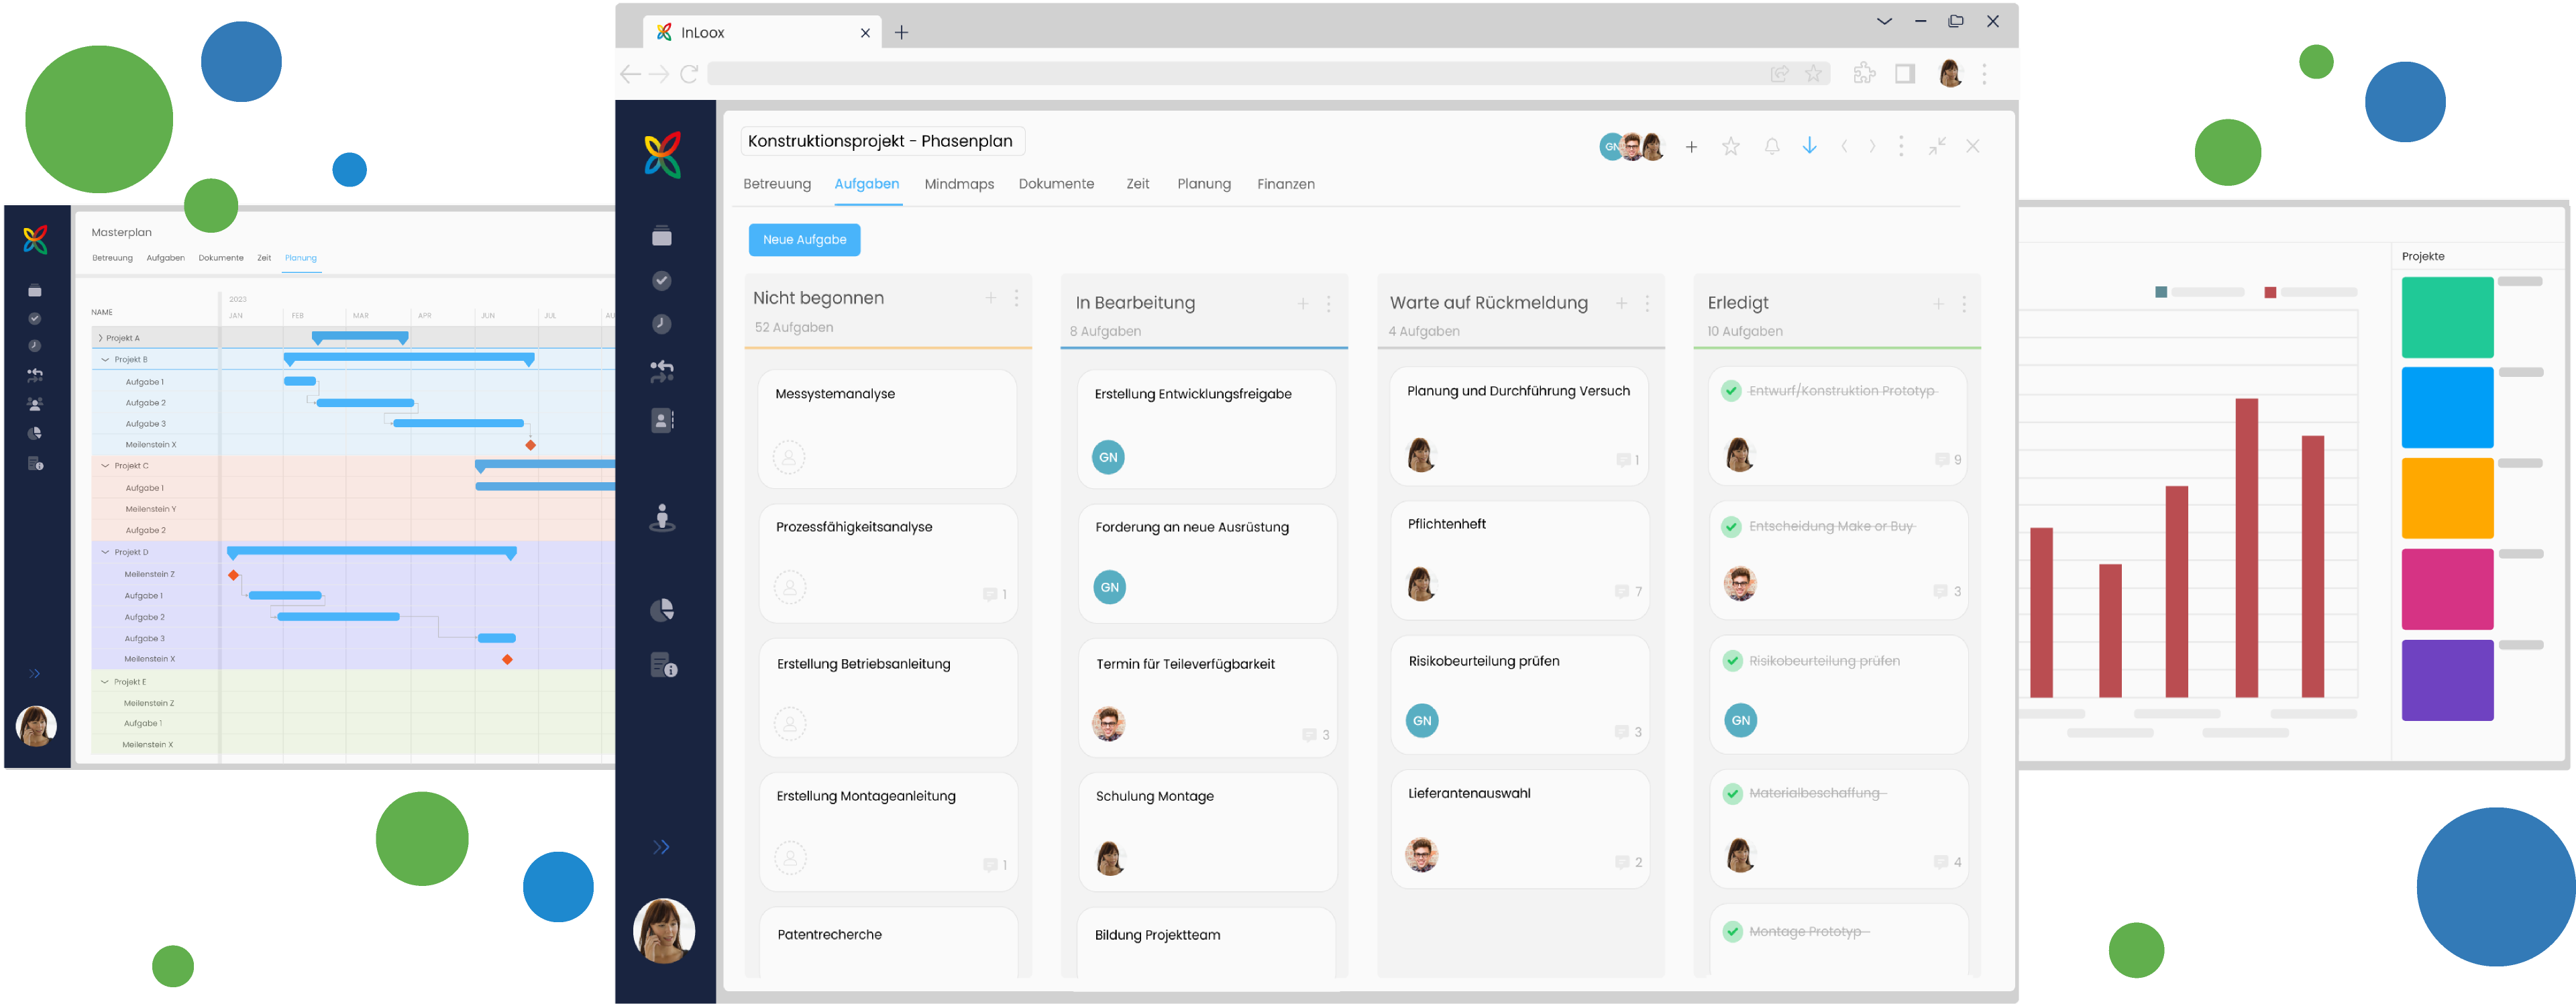Select the pie chart dashboard icon in sidebar
Image resolution: width=2576 pixels, height=1006 pixels.
[x=662, y=609]
